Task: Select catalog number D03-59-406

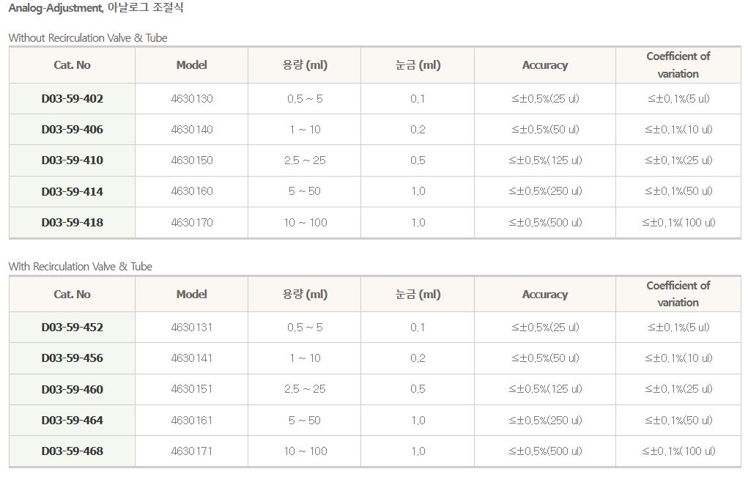Action: [x=72, y=130]
